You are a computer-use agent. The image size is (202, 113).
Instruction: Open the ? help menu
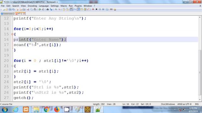[x=94, y=6]
